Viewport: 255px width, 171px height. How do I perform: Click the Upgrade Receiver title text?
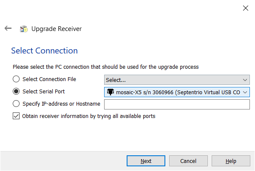tap(57, 29)
